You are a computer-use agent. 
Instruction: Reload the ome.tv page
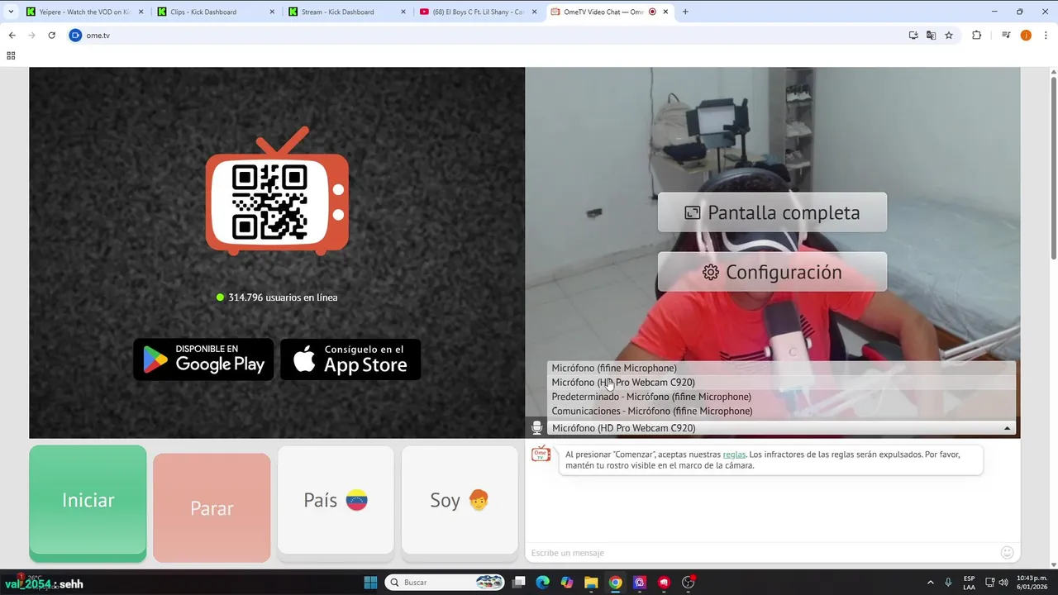point(51,36)
